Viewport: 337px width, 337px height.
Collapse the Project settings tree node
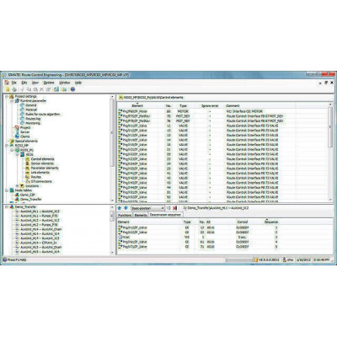(x=7, y=96)
